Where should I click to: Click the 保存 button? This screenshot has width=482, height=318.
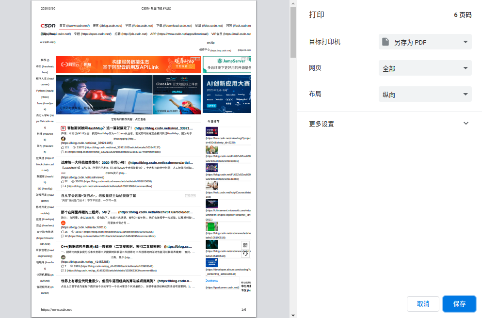459,303
